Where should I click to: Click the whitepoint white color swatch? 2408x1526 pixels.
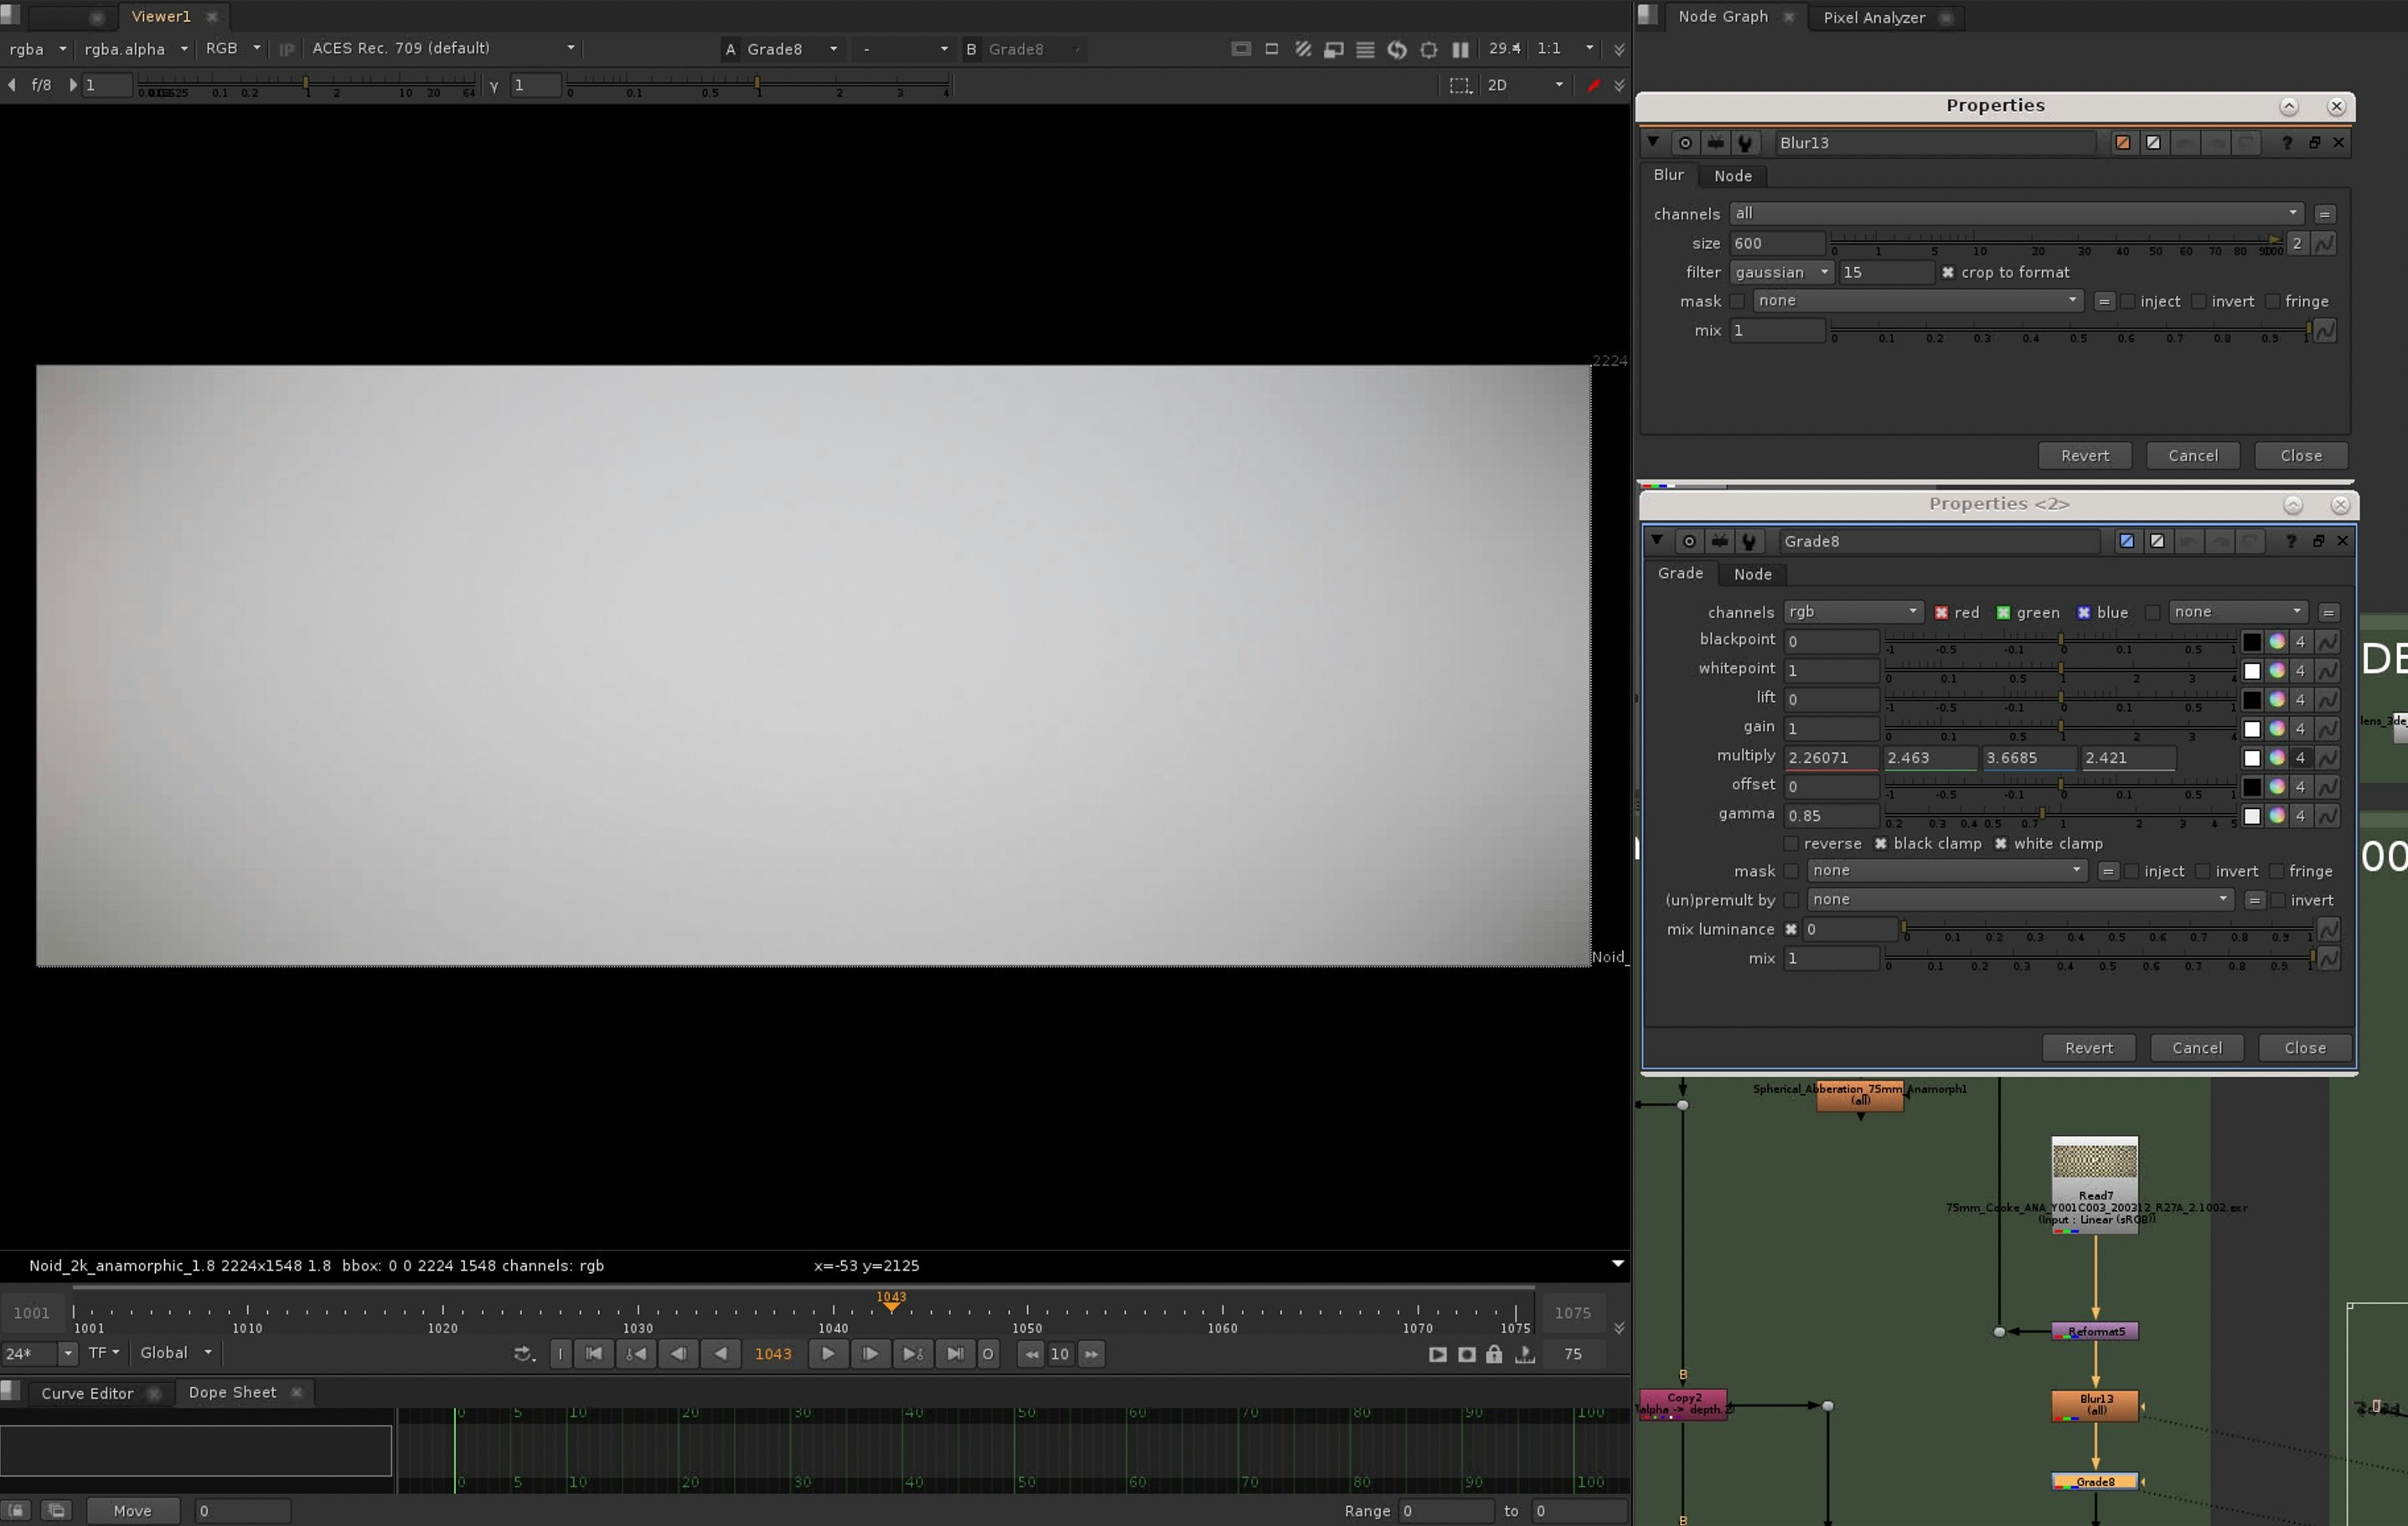(2251, 671)
